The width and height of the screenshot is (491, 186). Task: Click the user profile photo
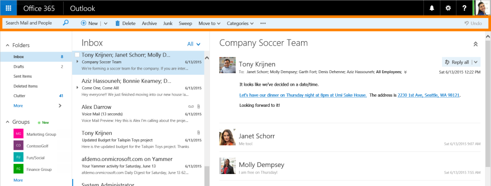(482, 8)
